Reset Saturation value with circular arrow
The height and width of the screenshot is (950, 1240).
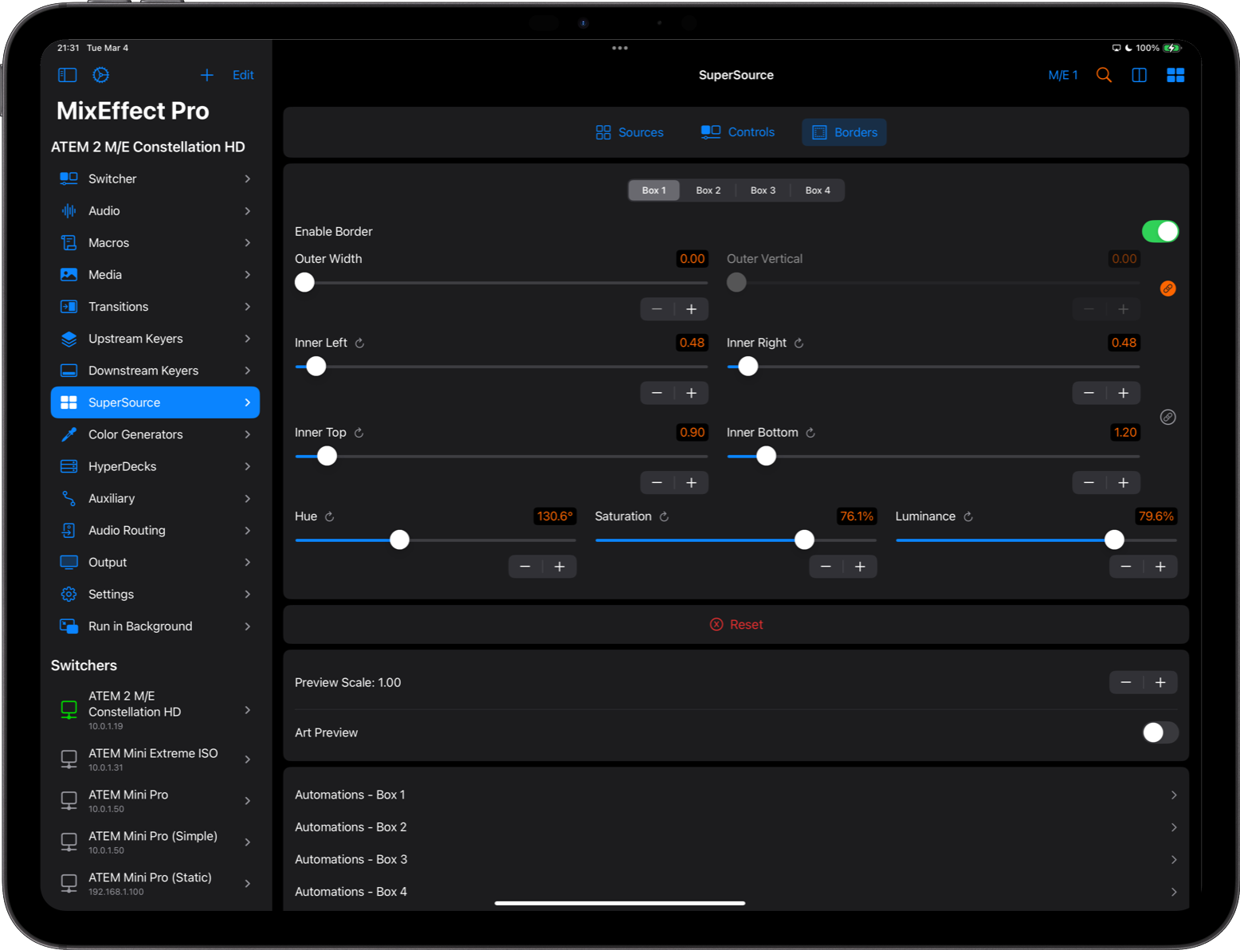point(664,516)
